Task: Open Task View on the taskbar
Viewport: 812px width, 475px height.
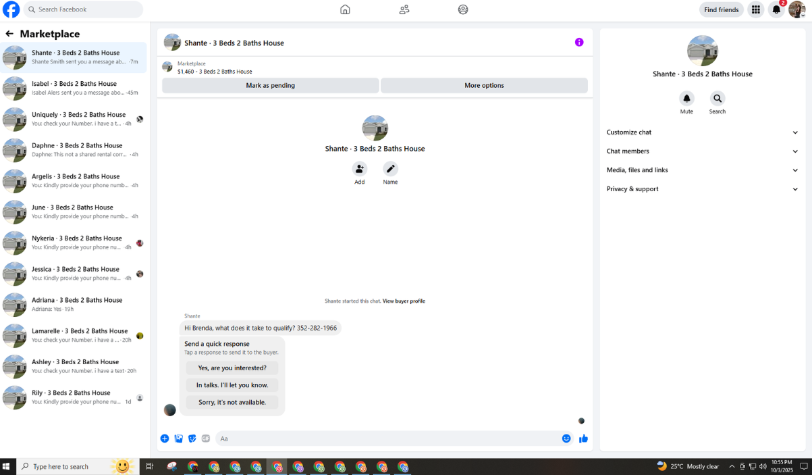Action: (150, 466)
